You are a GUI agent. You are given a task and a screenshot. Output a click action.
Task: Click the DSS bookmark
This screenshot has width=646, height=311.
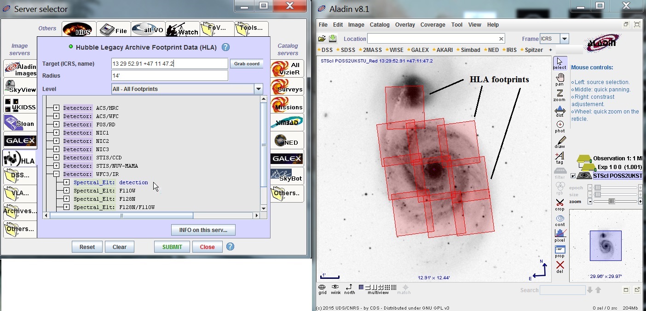(x=325, y=50)
